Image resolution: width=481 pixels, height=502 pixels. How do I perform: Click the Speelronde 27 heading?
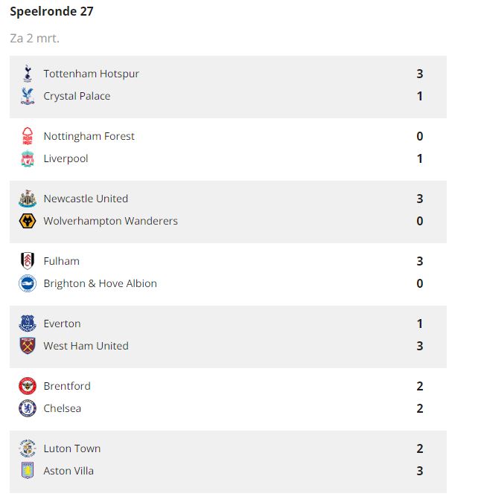tap(51, 12)
